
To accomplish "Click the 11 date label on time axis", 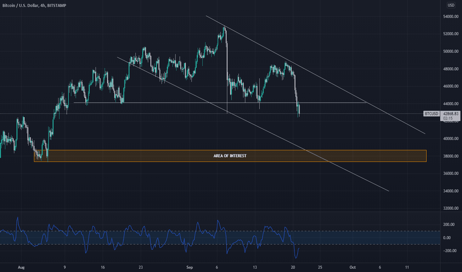I will [x=407, y=267].
